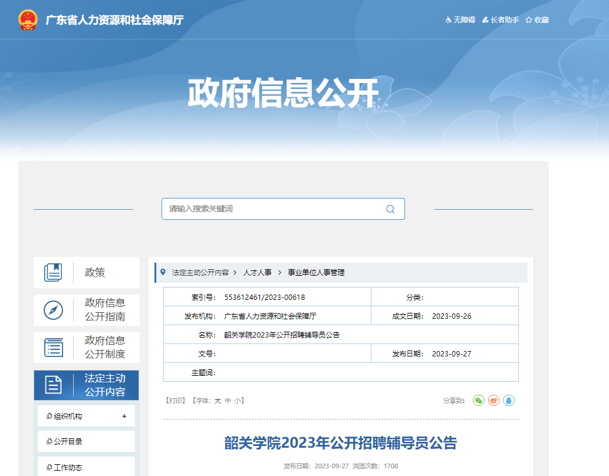Set font size to 大

pyautogui.click(x=218, y=401)
